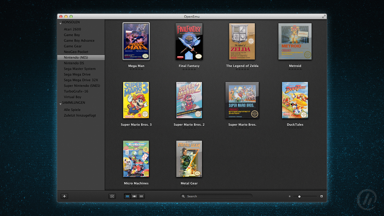384x216 pixels.
Task: Click the small grid size icon
Action: tap(289, 196)
